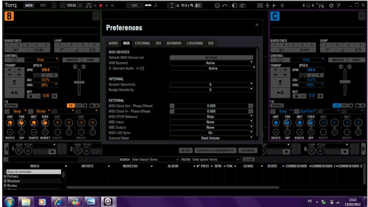Expand the Musique tree folder

(x=5, y=181)
